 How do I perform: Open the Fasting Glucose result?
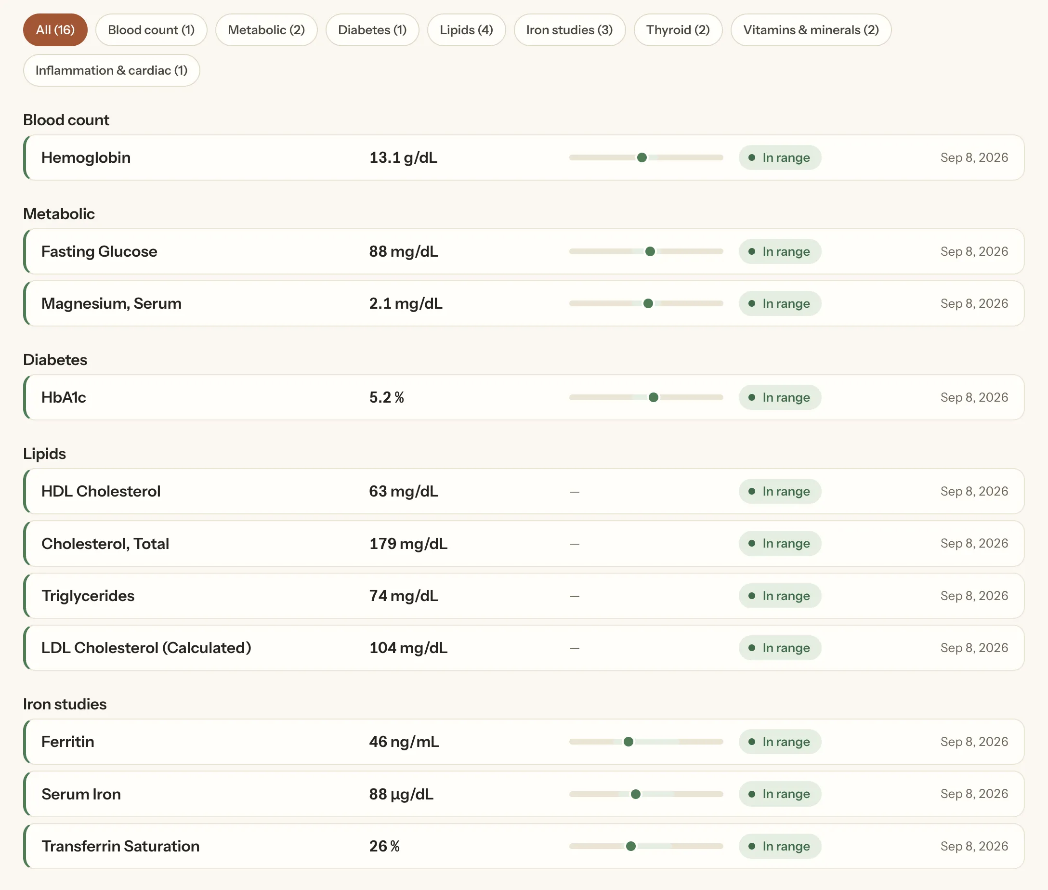pos(524,251)
